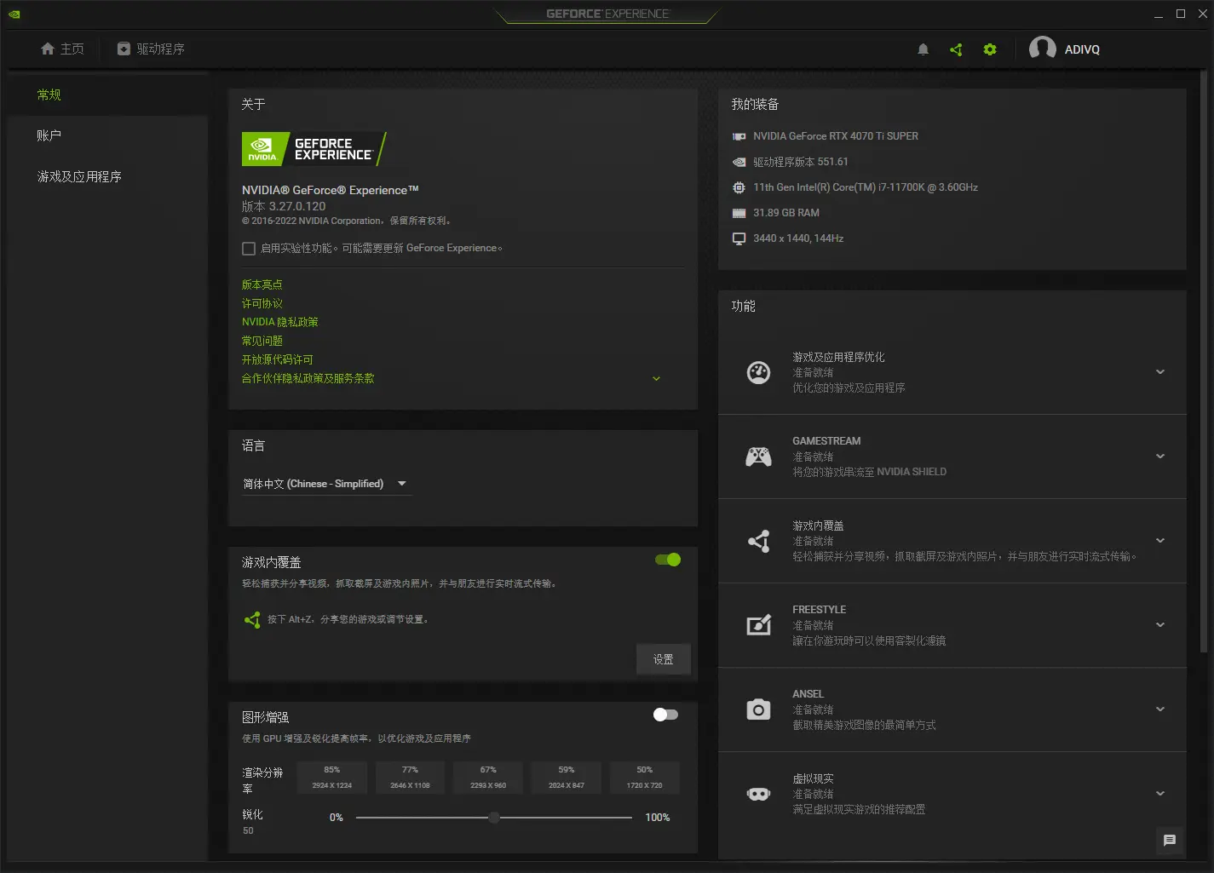Expand the About links chevron
This screenshot has height=873, width=1214.
pyautogui.click(x=656, y=378)
